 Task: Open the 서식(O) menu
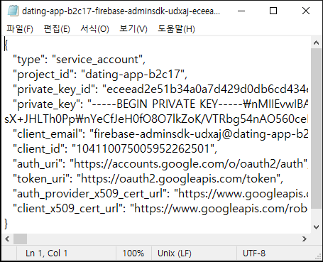[94, 29]
